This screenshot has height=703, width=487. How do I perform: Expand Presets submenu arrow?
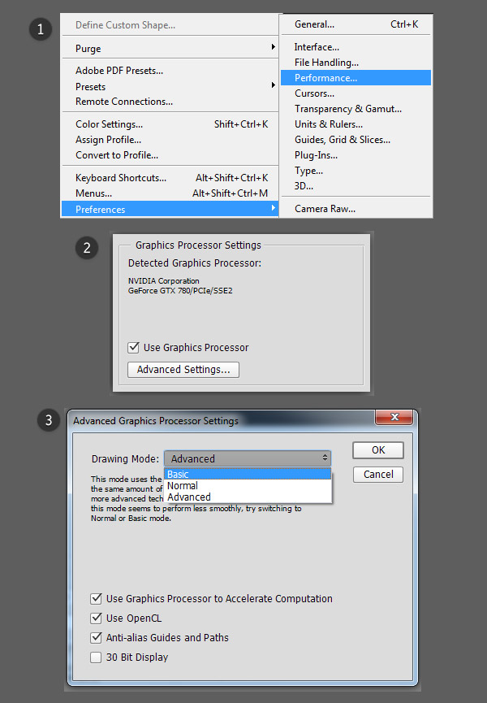[273, 85]
